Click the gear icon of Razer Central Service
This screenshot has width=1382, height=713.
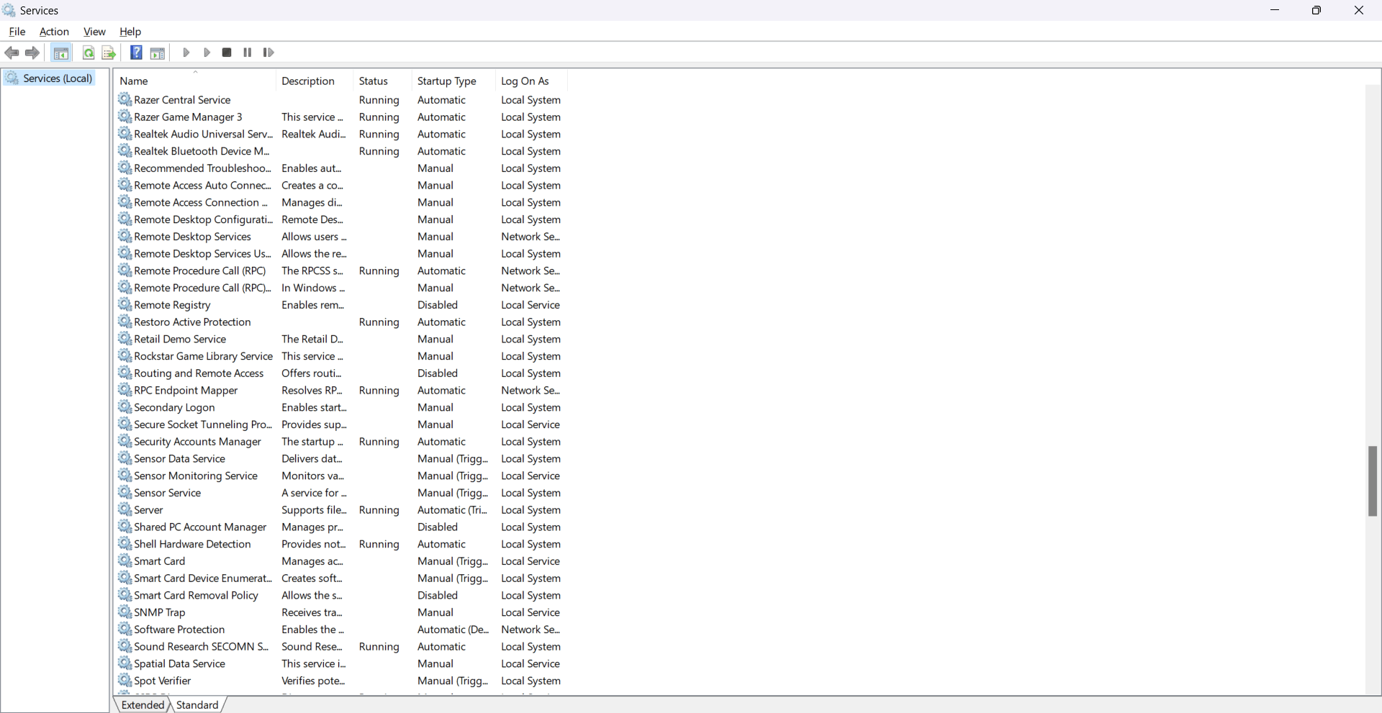click(x=125, y=99)
